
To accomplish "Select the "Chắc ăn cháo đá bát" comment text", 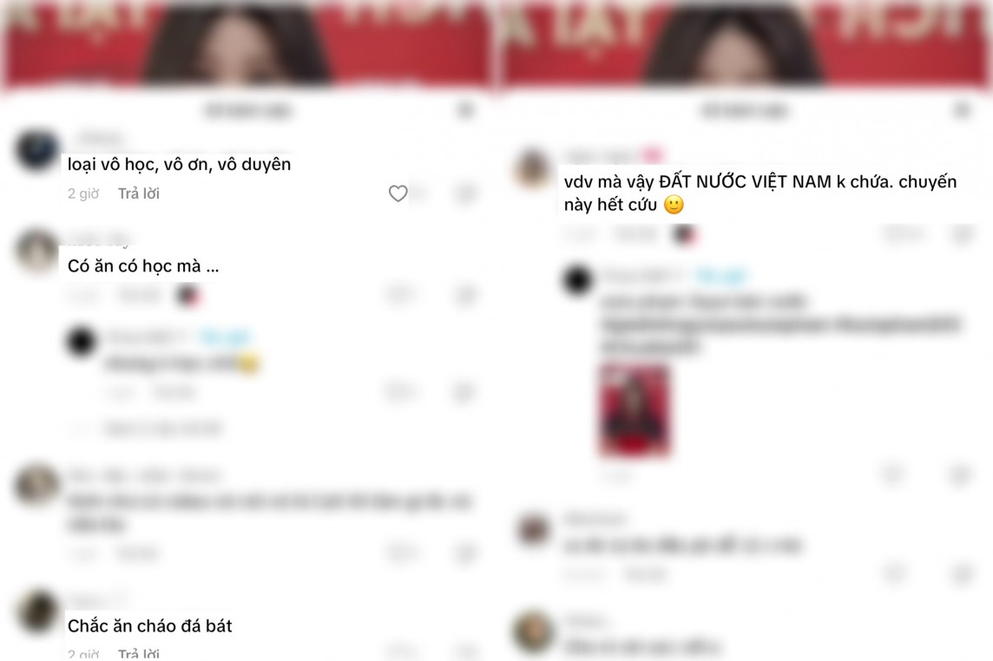I will coord(150,625).
